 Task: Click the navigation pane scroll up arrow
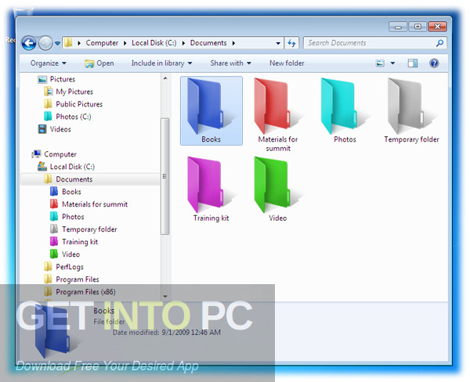coord(165,78)
